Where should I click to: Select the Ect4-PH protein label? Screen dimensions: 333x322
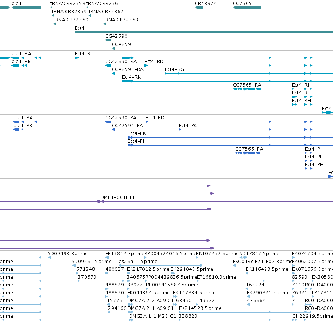click(x=314, y=165)
